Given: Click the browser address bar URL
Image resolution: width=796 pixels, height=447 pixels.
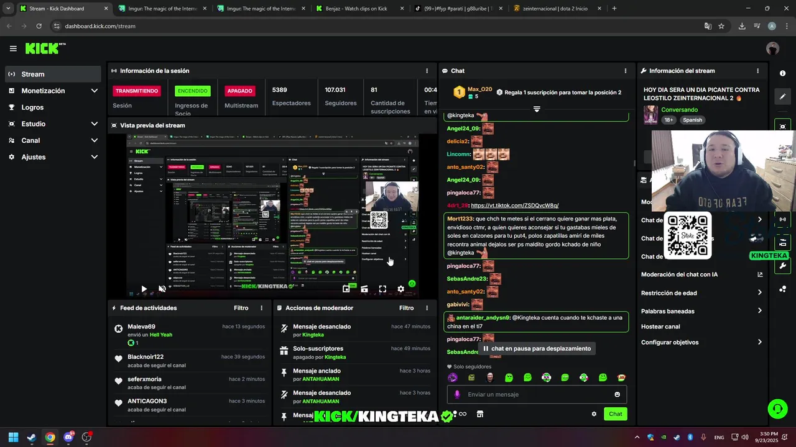Looking at the screenshot, I should point(99,26).
